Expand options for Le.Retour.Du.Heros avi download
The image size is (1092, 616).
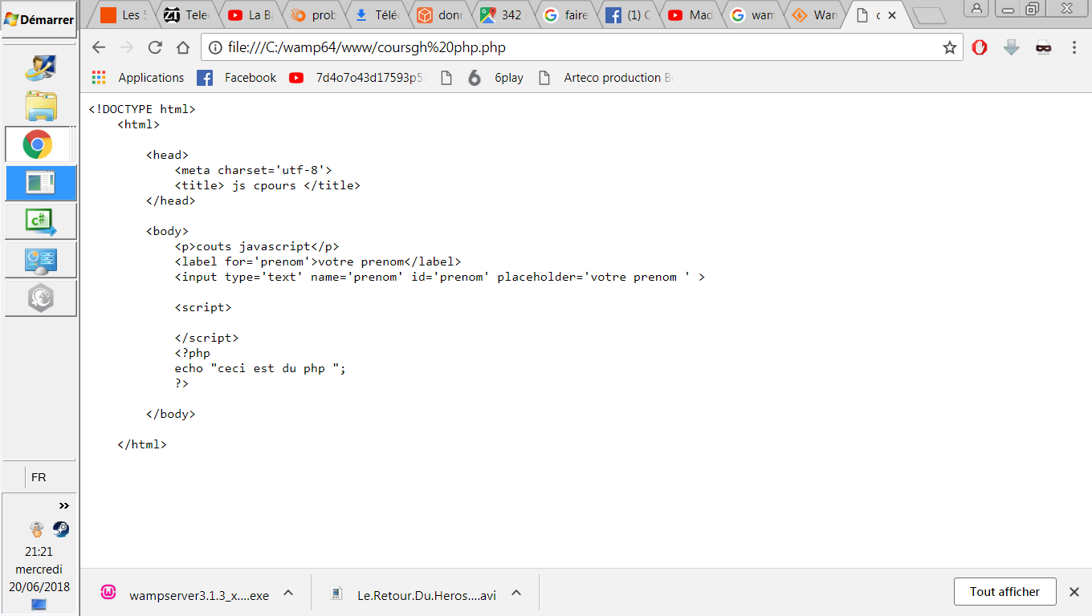pyautogui.click(x=516, y=593)
